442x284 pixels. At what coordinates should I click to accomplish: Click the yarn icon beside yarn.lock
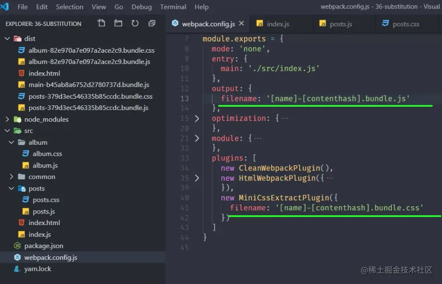coord(17,269)
